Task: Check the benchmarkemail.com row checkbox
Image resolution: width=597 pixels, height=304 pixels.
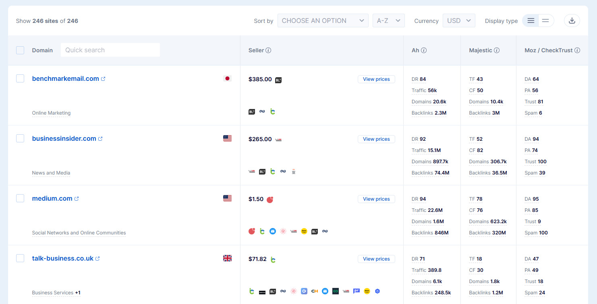Action: point(20,78)
